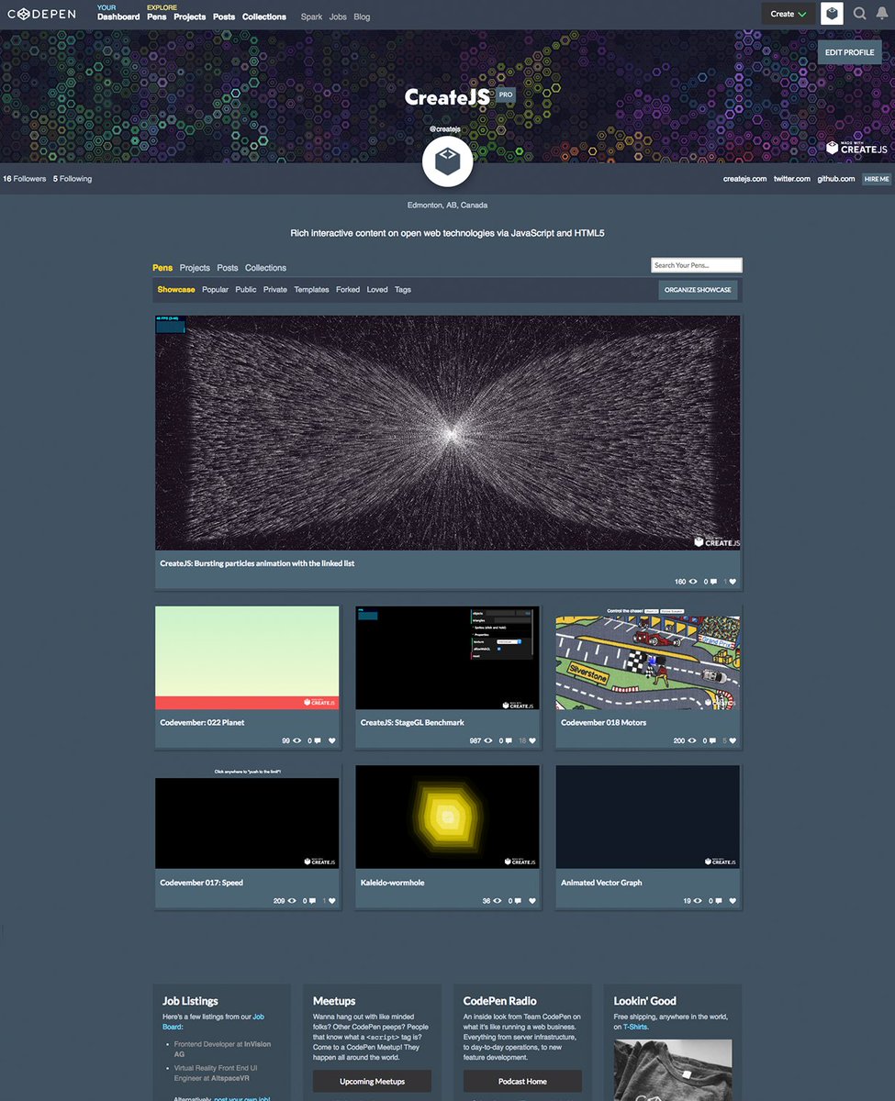Open the Blog link in header
Screen dimensions: 895x1101
362,17
